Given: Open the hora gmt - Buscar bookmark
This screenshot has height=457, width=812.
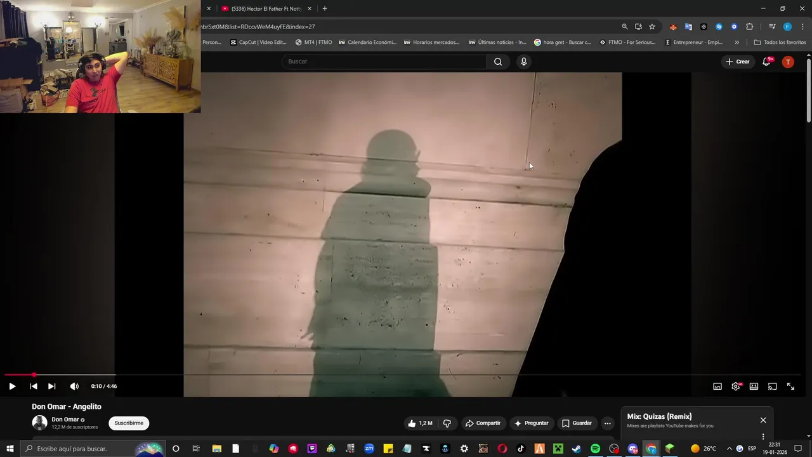Looking at the screenshot, I should [563, 43].
